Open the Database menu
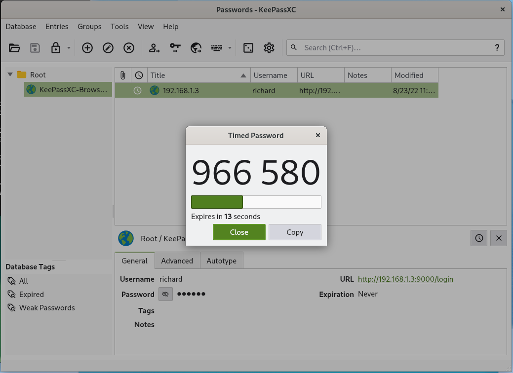513x373 pixels. [21, 27]
